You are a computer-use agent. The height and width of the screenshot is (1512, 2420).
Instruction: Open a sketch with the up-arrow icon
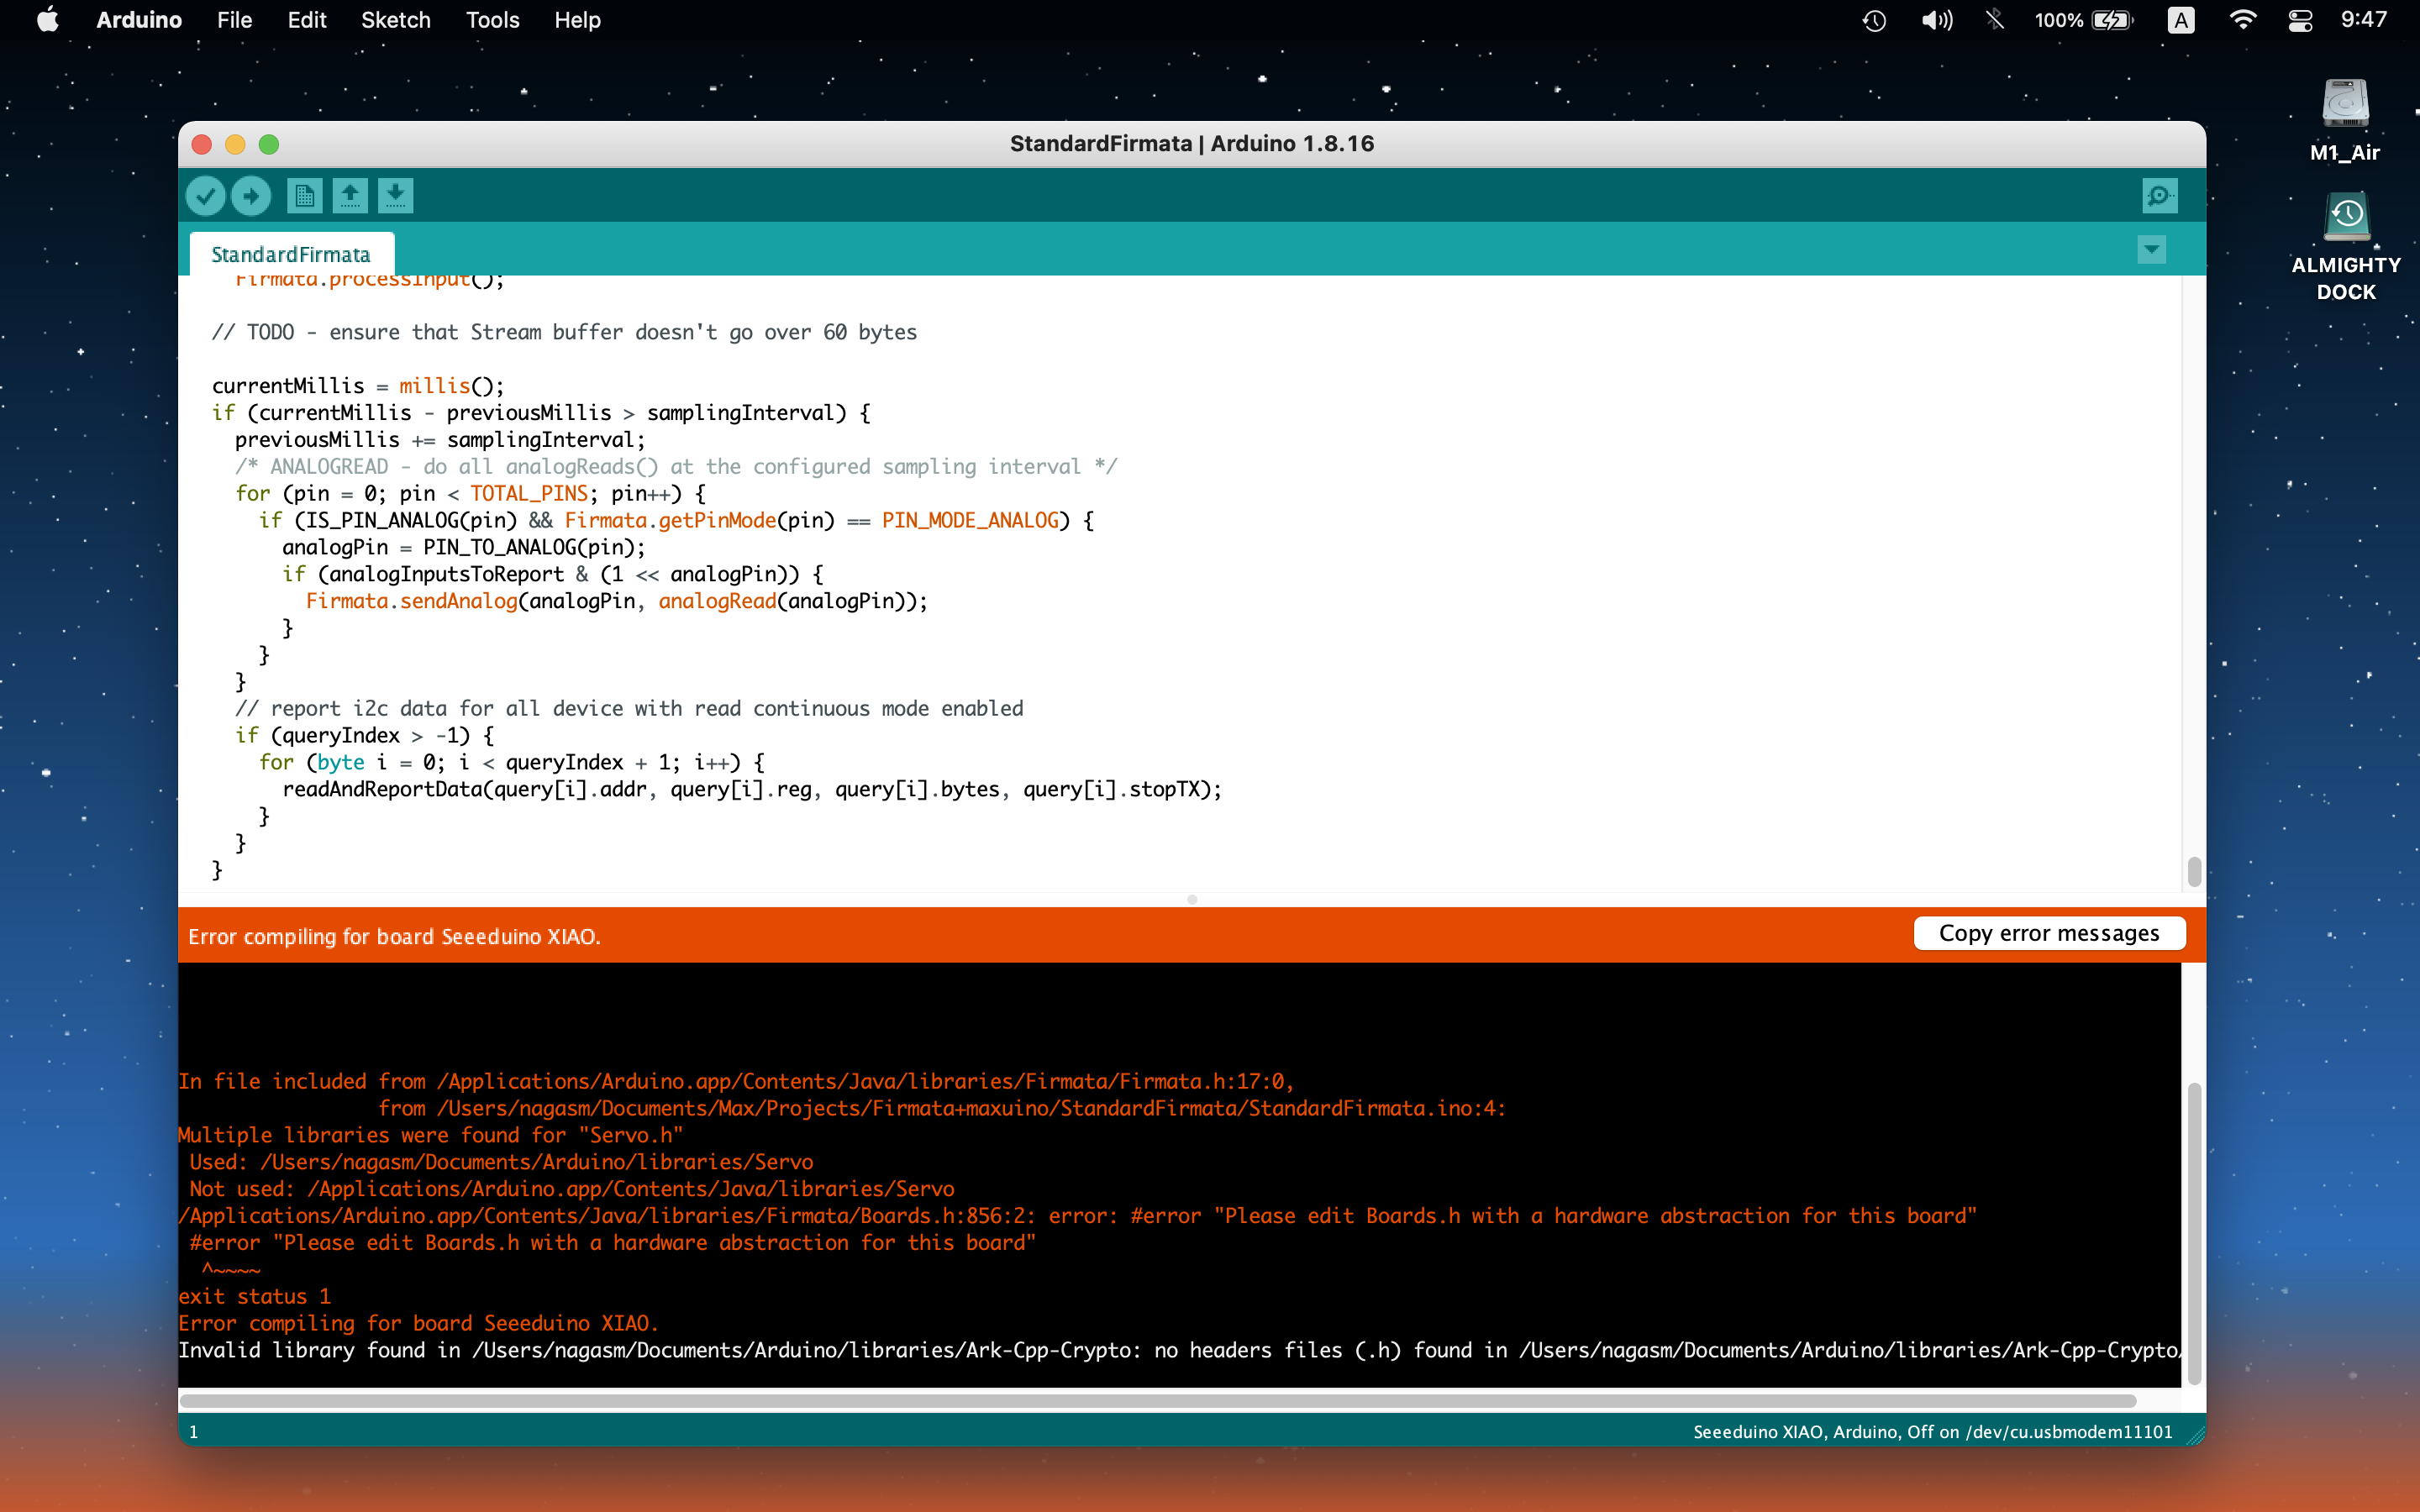[x=350, y=195]
